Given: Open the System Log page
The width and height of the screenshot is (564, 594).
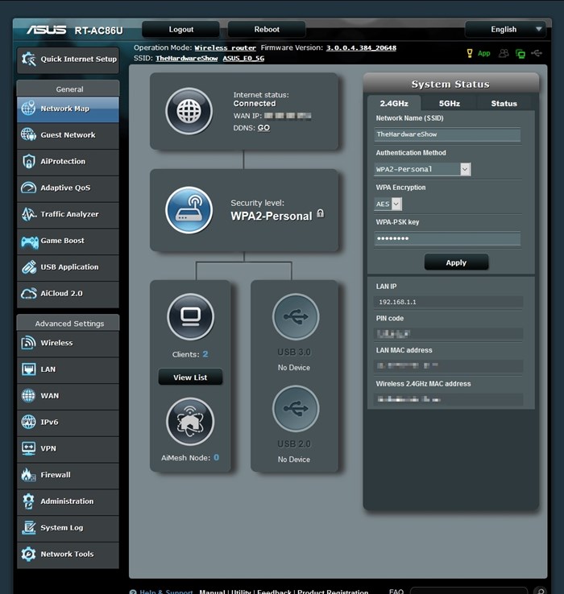Looking at the screenshot, I should (x=68, y=528).
